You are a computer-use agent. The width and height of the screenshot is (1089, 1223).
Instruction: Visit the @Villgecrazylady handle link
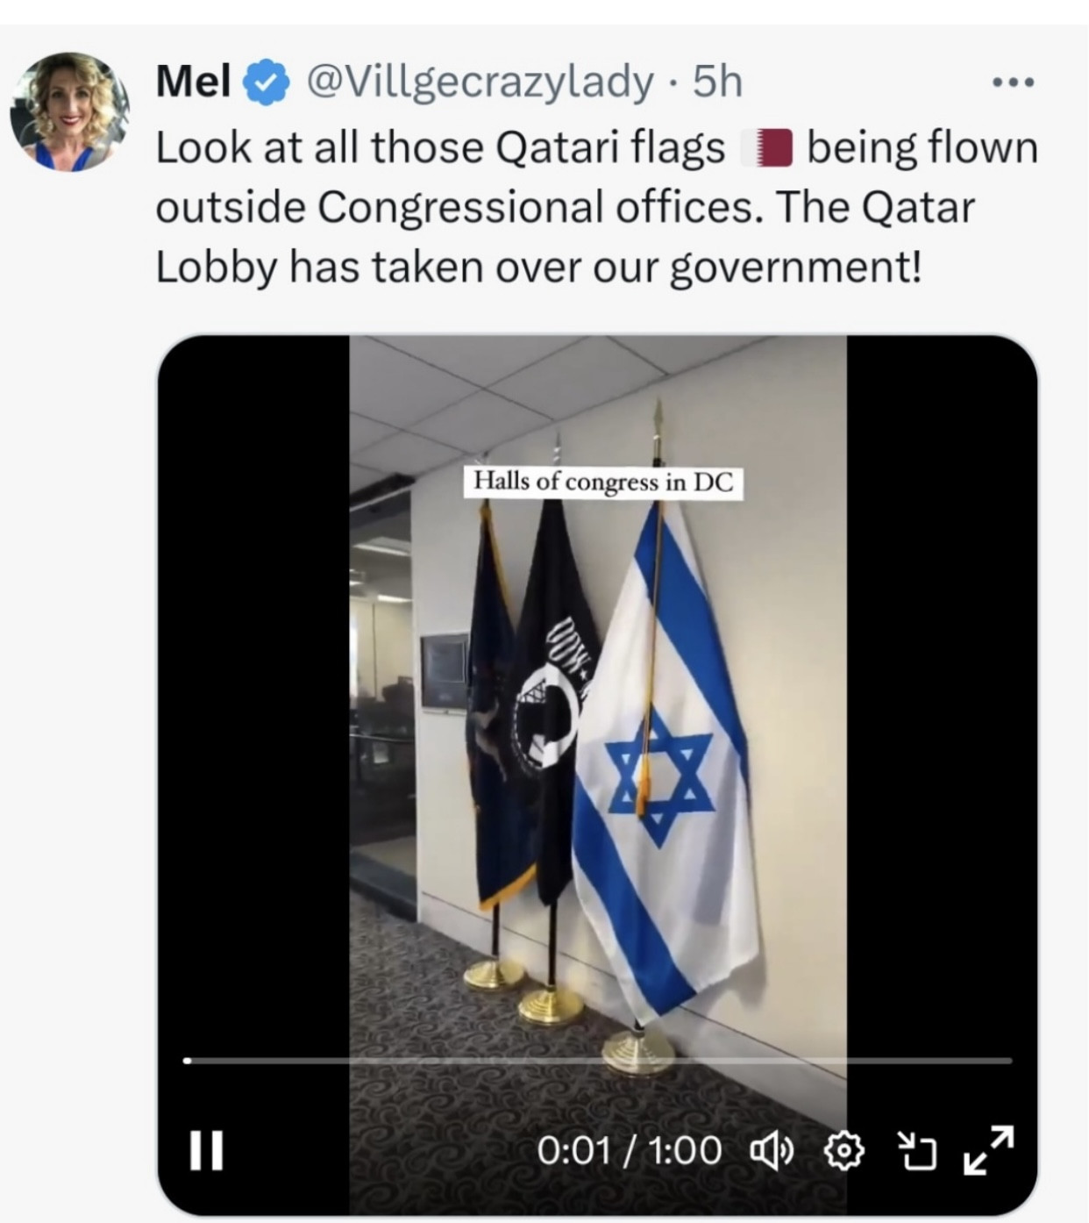coord(480,82)
